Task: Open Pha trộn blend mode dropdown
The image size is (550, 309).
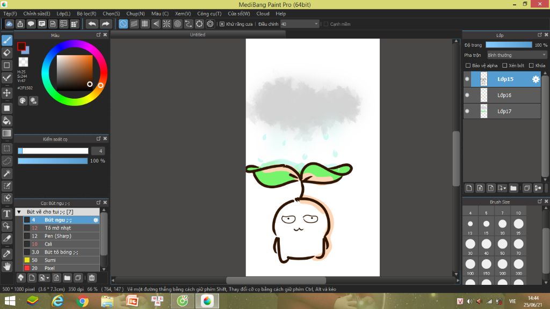Action: tap(517, 55)
